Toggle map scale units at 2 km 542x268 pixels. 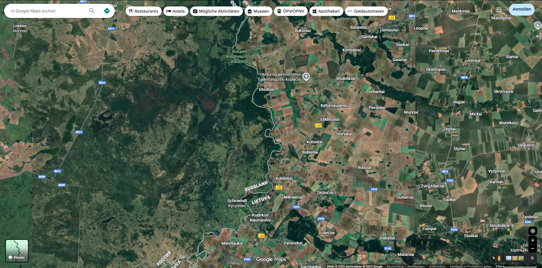coord(516,266)
